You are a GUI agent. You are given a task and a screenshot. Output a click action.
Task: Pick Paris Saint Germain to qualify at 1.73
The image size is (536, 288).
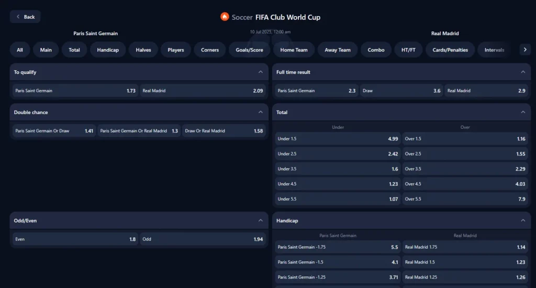(75, 91)
